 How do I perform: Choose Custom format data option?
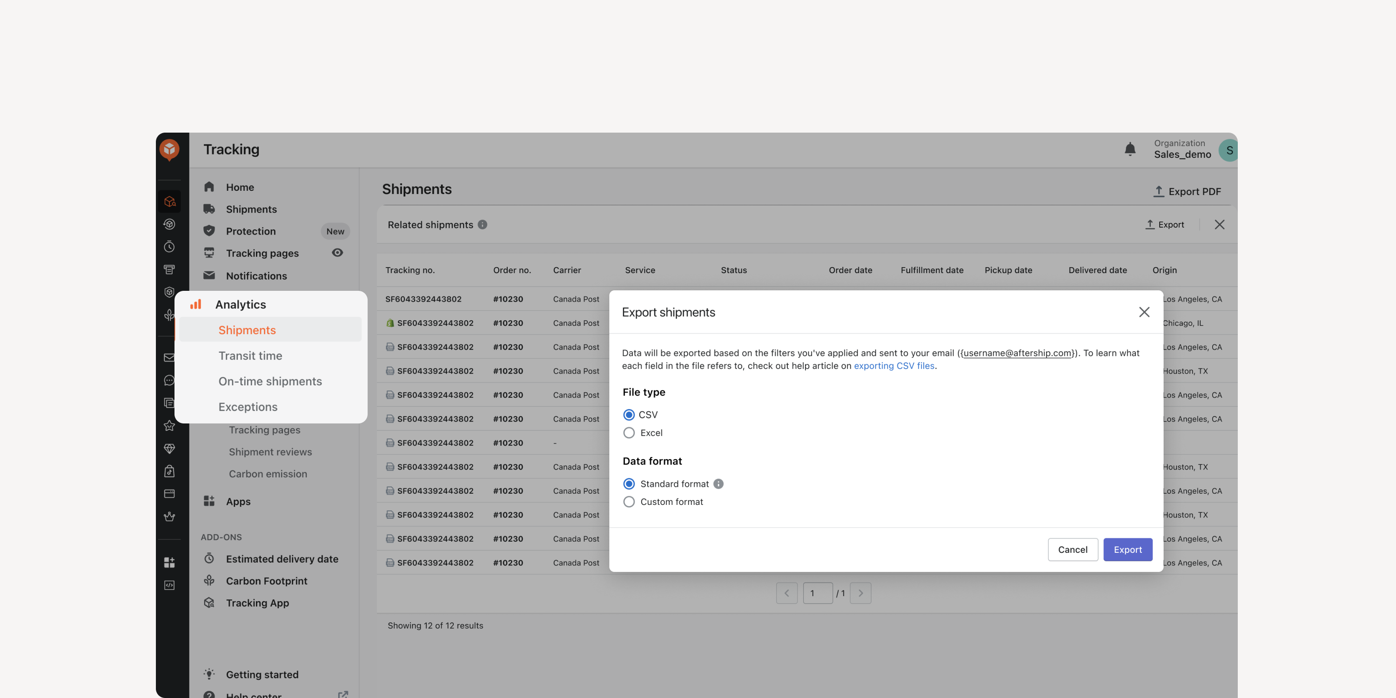629,502
